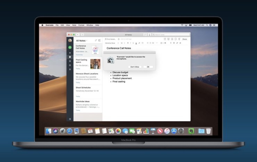Click the Share button
The height and width of the screenshot is (162, 257).
click(x=184, y=39)
